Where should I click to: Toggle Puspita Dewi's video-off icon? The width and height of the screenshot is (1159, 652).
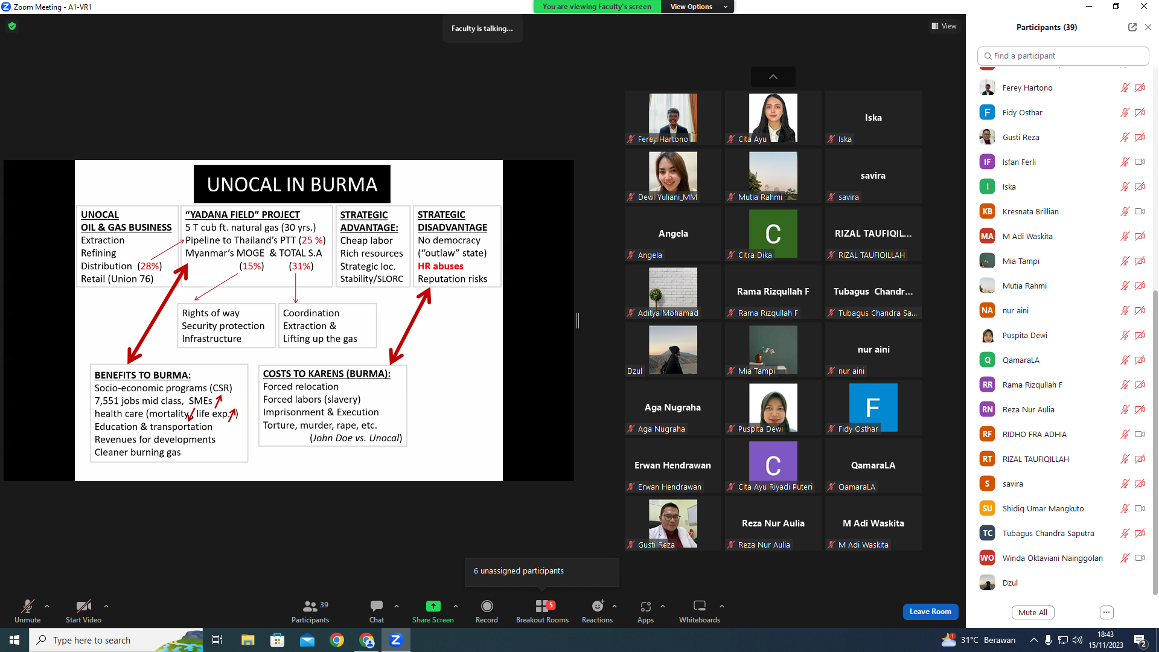coord(1140,335)
